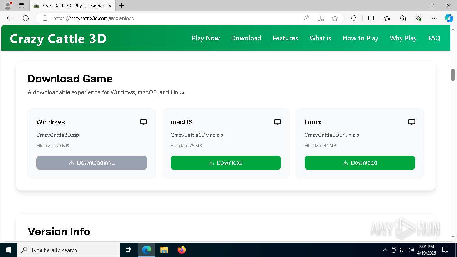Select How to Play in navigation
The height and width of the screenshot is (257, 457).
coord(361,38)
